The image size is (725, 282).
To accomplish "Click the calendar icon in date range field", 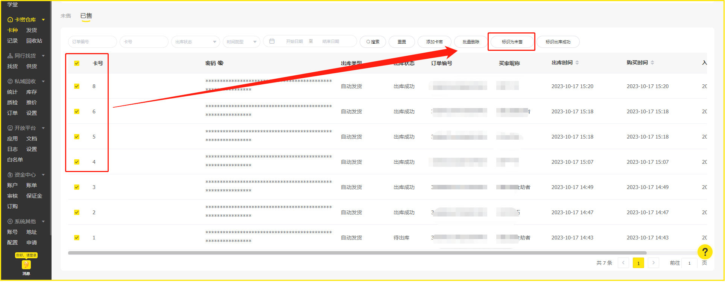I will tap(272, 41).
